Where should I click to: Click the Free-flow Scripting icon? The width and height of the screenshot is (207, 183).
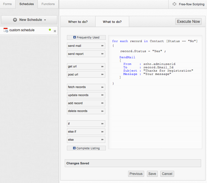pos(175,4)
